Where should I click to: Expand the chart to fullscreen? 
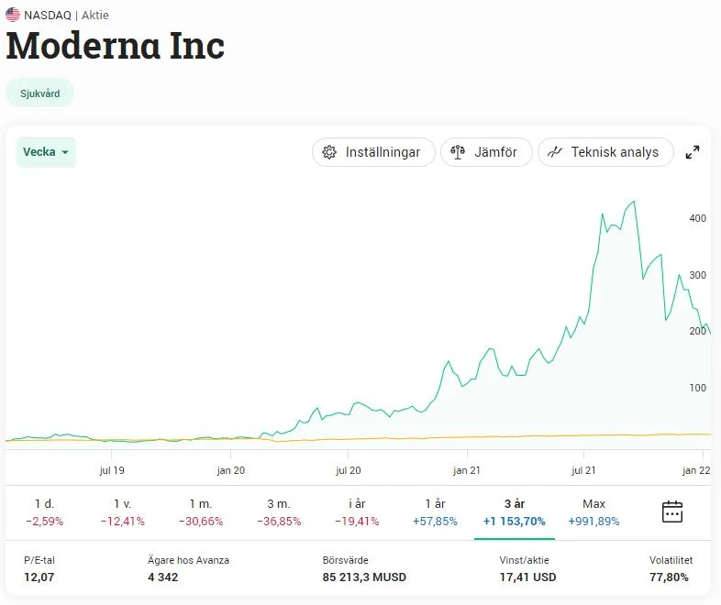(x=693, y=152)
